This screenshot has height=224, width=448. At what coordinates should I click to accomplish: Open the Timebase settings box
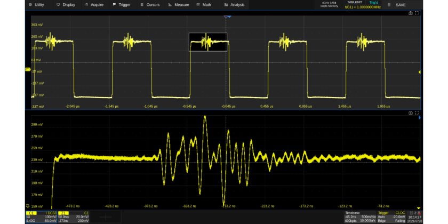pyautogui.click(x=361, y=217)
